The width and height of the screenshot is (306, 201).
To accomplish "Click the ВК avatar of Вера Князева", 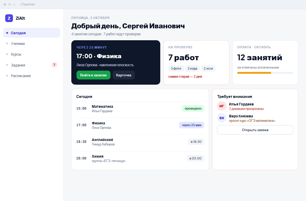I will tap(222, 118).
